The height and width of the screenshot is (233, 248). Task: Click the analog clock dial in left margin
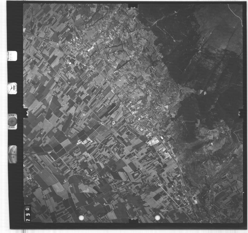click(x=12, y=88)
